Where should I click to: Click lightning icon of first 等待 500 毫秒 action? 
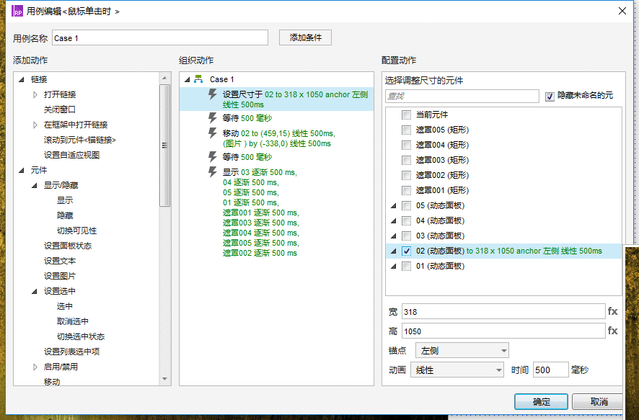coord(212,118)
